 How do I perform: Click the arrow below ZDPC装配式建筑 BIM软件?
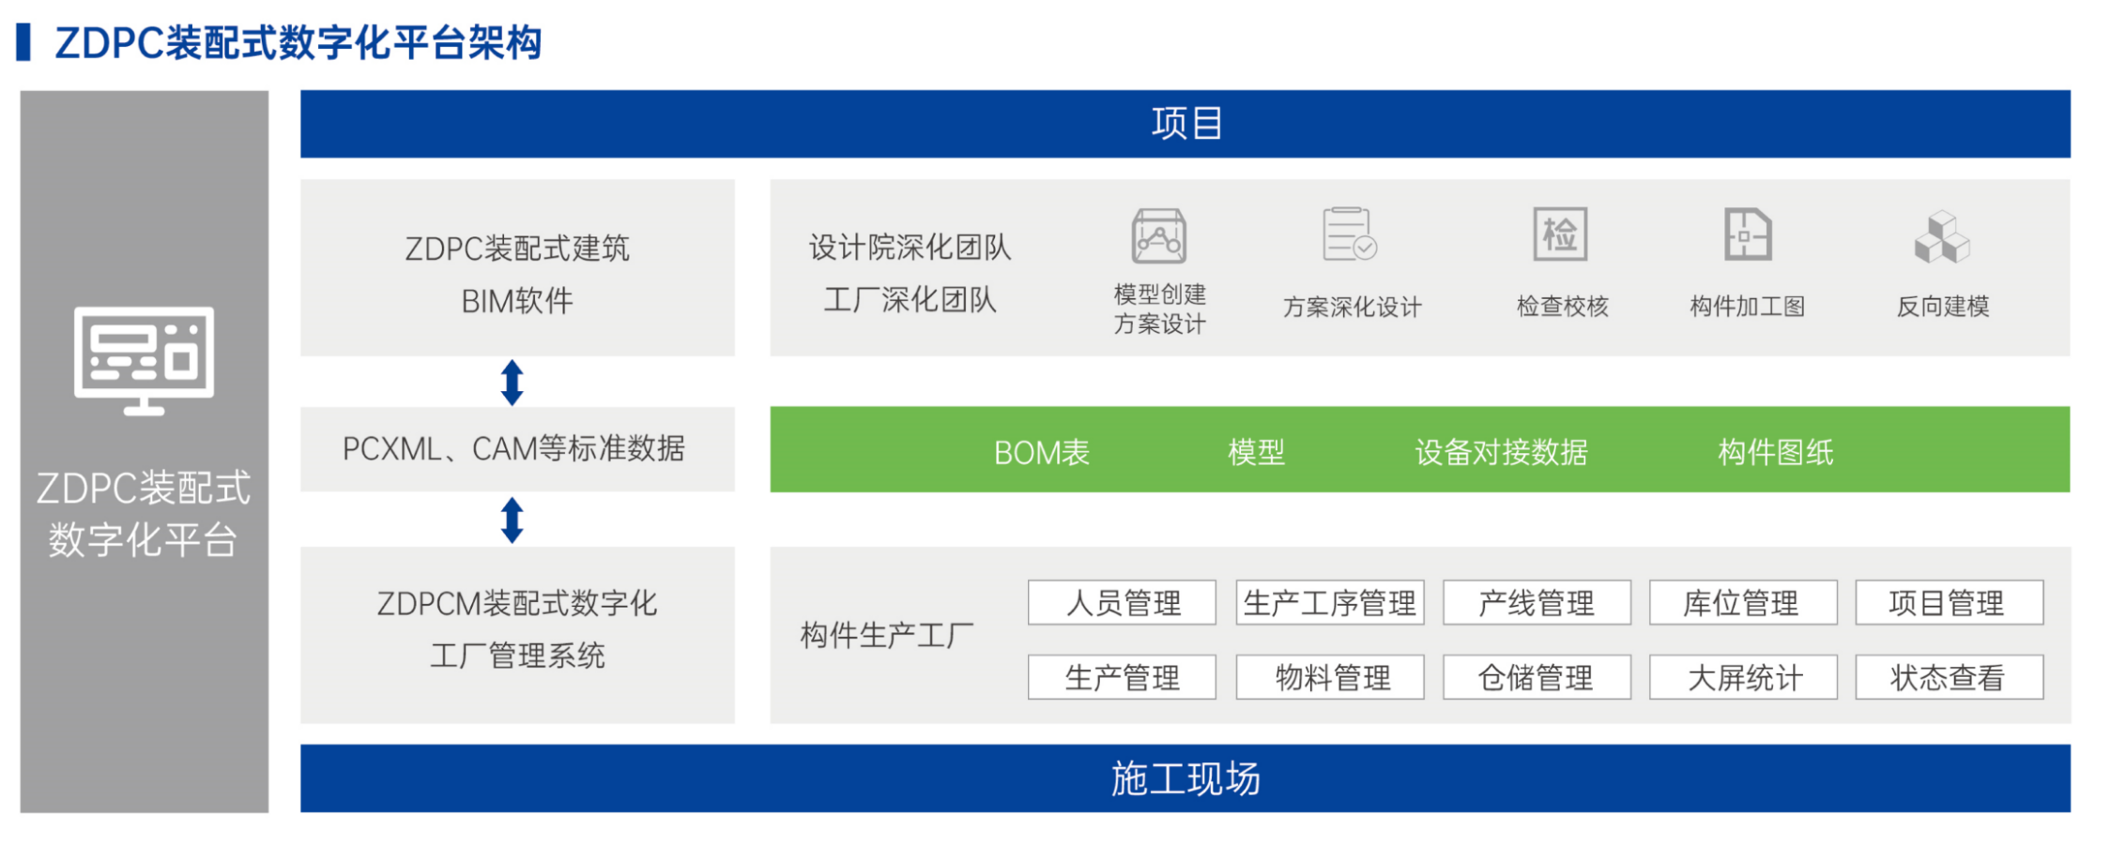click(x=512, y=382)
